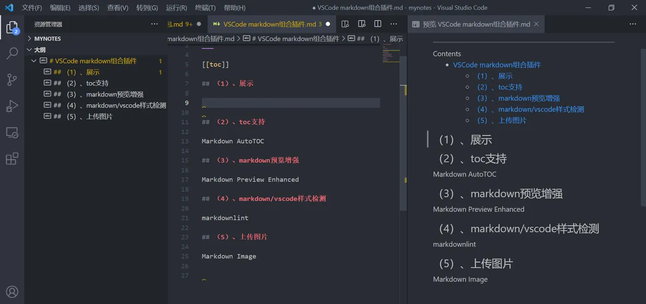Collapse the 大纲 outline section
The width and height of the screenshot is (646, 304).
click(29, 50)
